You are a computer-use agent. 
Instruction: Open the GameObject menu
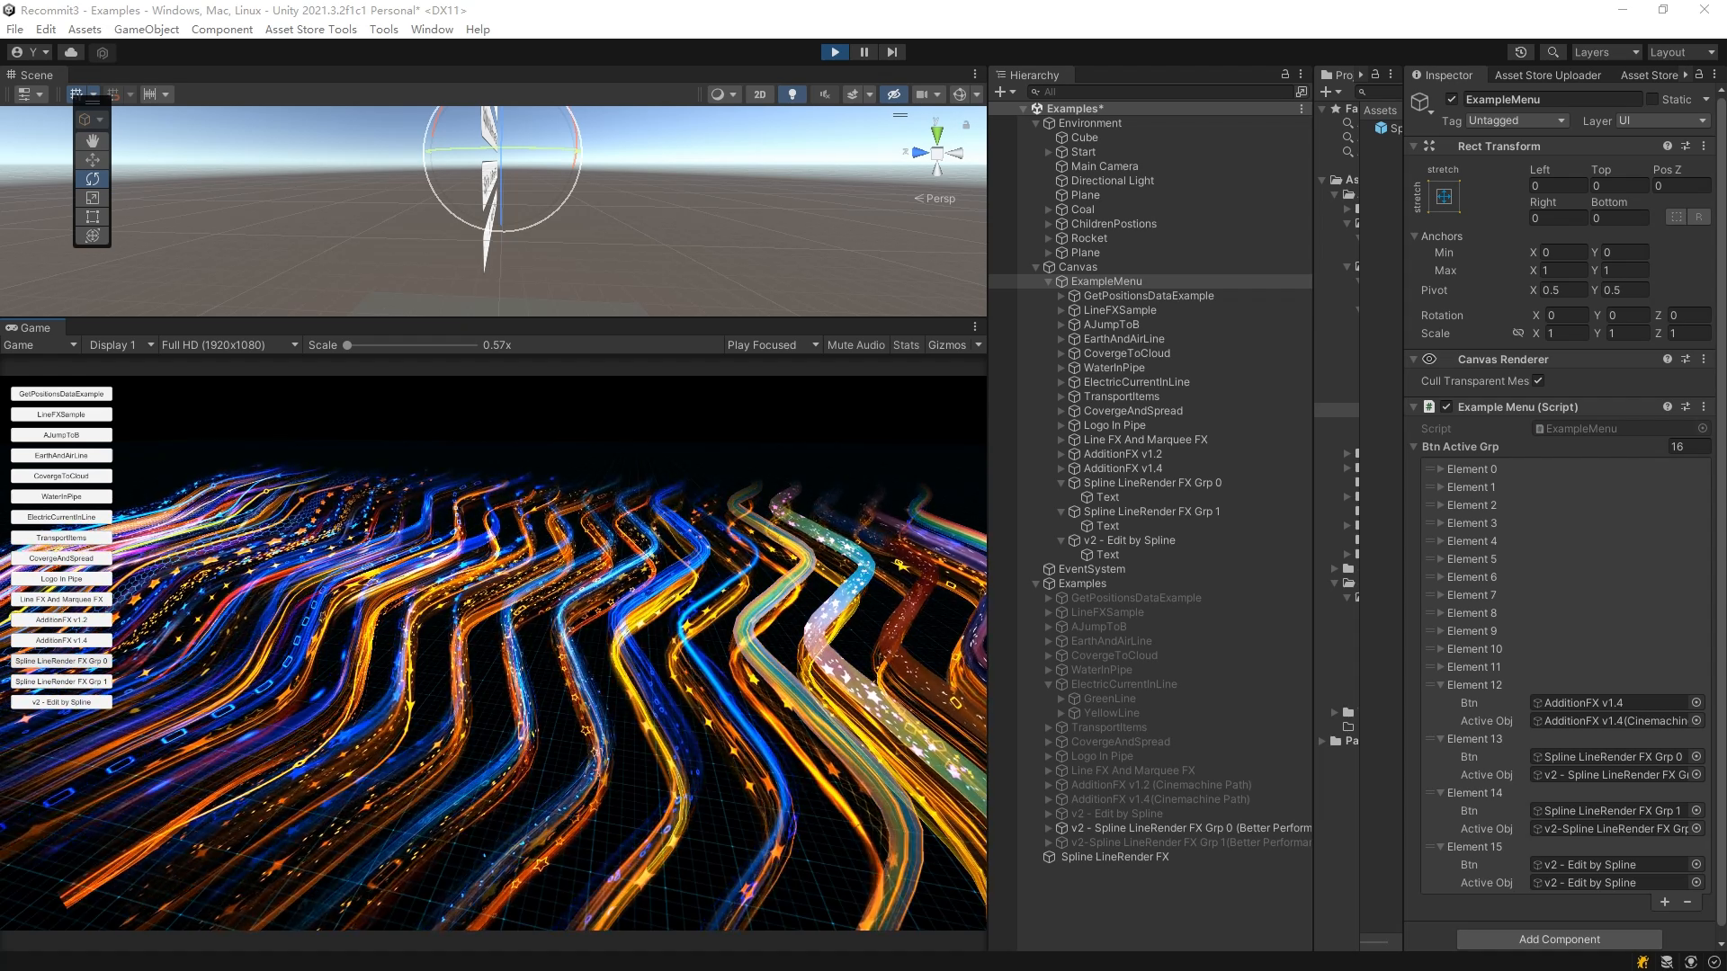coord(146,29)
